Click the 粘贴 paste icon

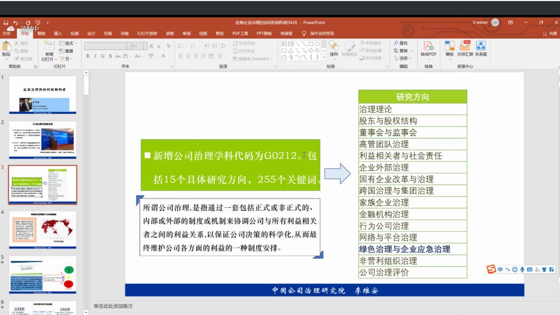tap(6, 46)
